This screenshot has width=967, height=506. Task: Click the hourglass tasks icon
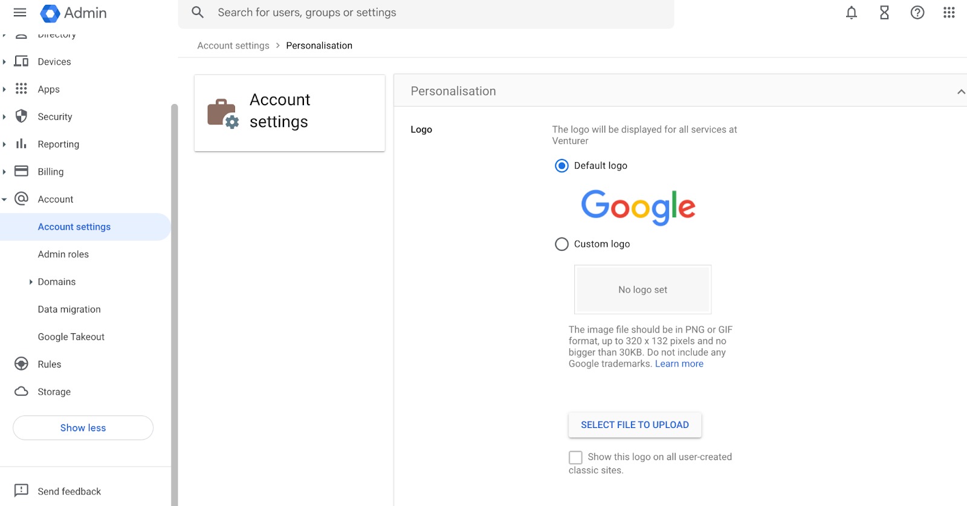coord(884,12)
